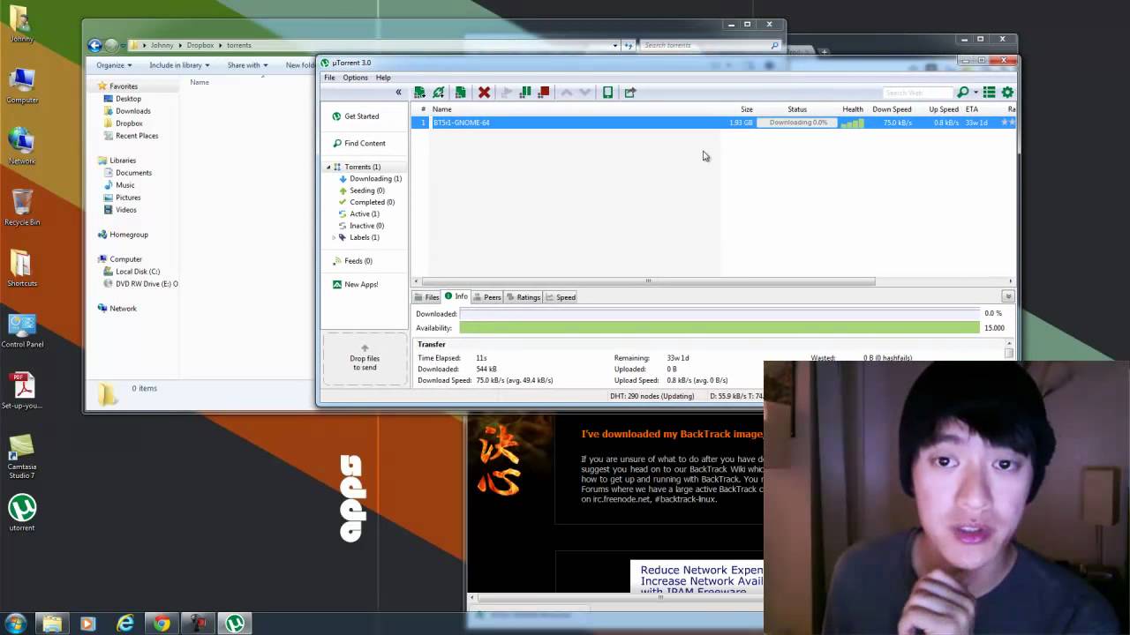Remove the selected torrent with red X

coord(484,92)
